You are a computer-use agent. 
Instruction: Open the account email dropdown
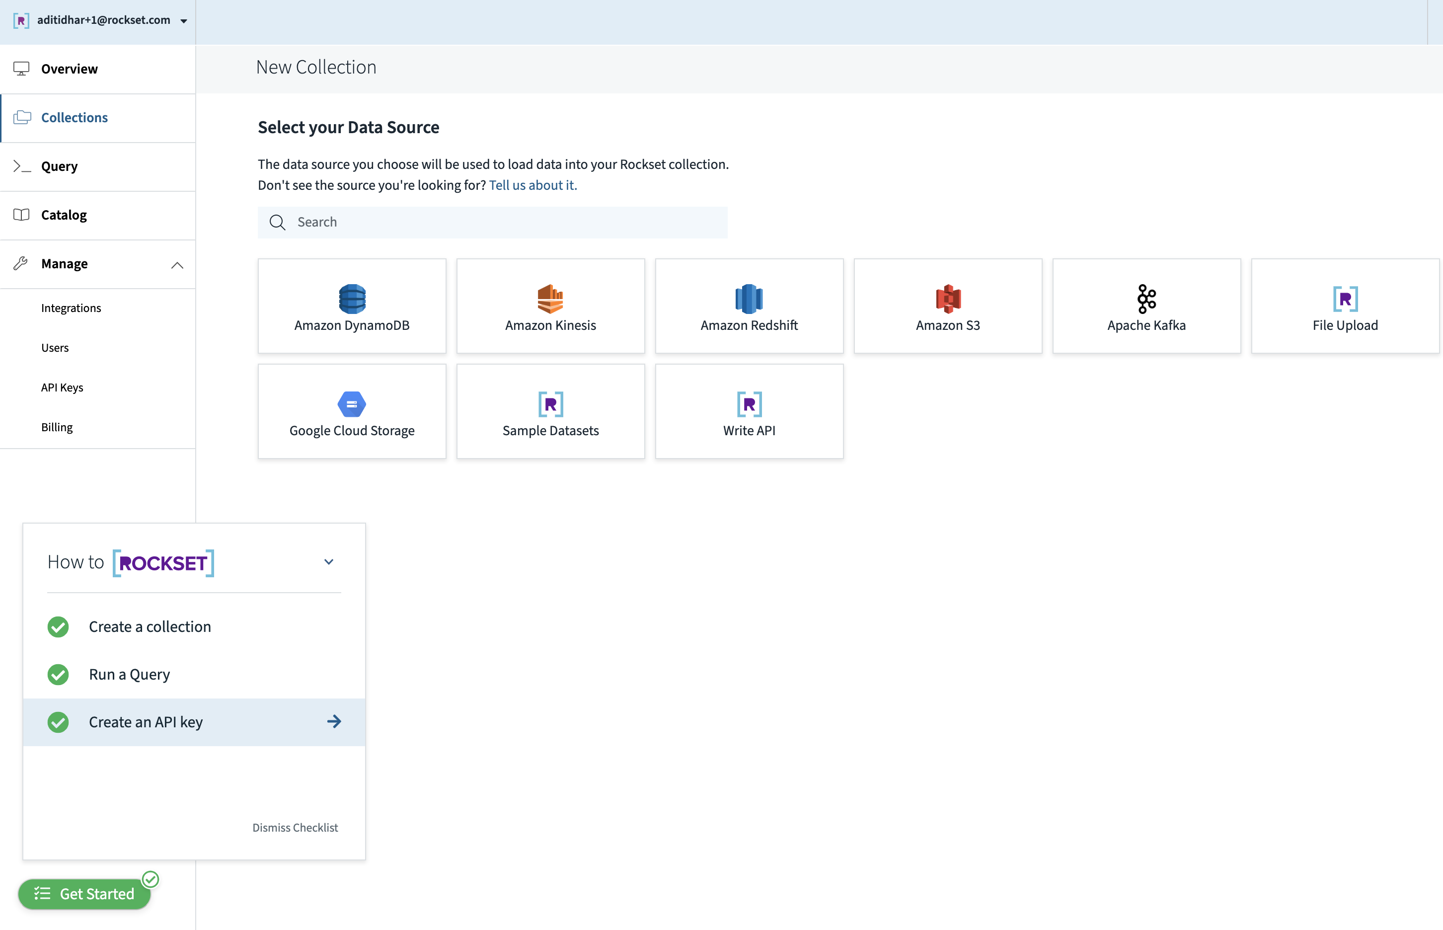click(184, 21)
